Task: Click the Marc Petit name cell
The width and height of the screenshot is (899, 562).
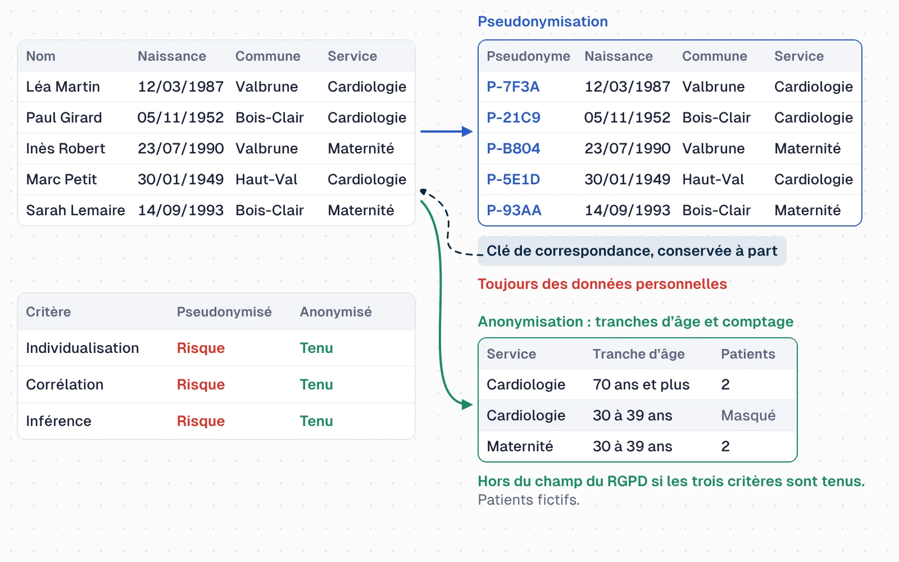Action: pyautogui.click(x=61, y=179)
